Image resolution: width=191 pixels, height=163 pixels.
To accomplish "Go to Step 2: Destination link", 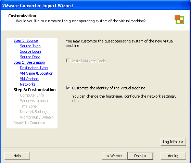I will pyautogui.click(x=29, y=62).
